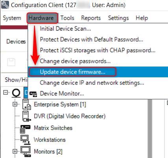
Task: Click the wrench Configuration Client app icon
Action: [x=5, y=5]
